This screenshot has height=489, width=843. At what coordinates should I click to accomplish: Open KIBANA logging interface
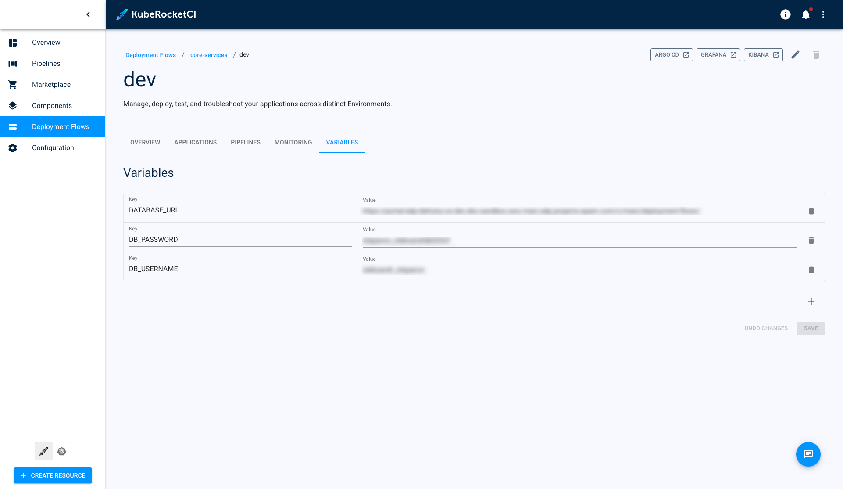[763, 55]
